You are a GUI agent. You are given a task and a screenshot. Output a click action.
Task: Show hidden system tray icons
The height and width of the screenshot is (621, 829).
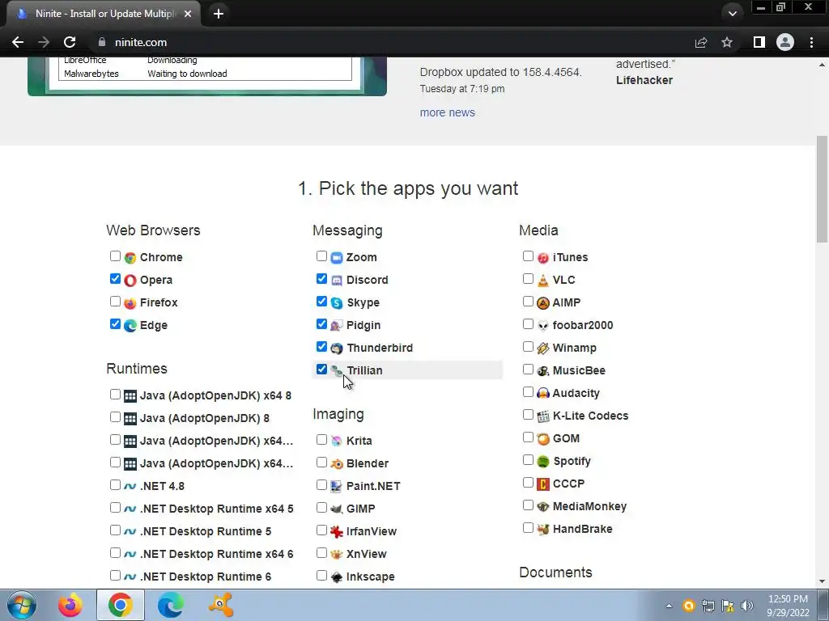click(669, 606)
